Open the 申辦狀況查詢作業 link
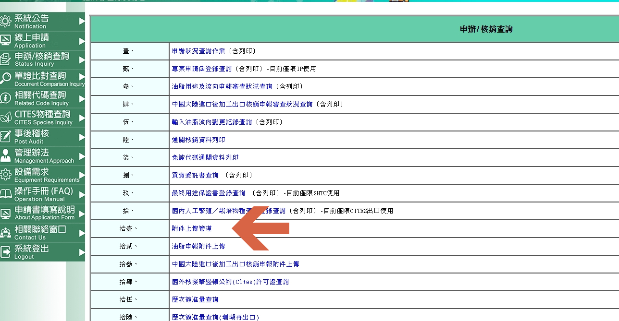This screenshot has width=619, height=321. [198, 51]
